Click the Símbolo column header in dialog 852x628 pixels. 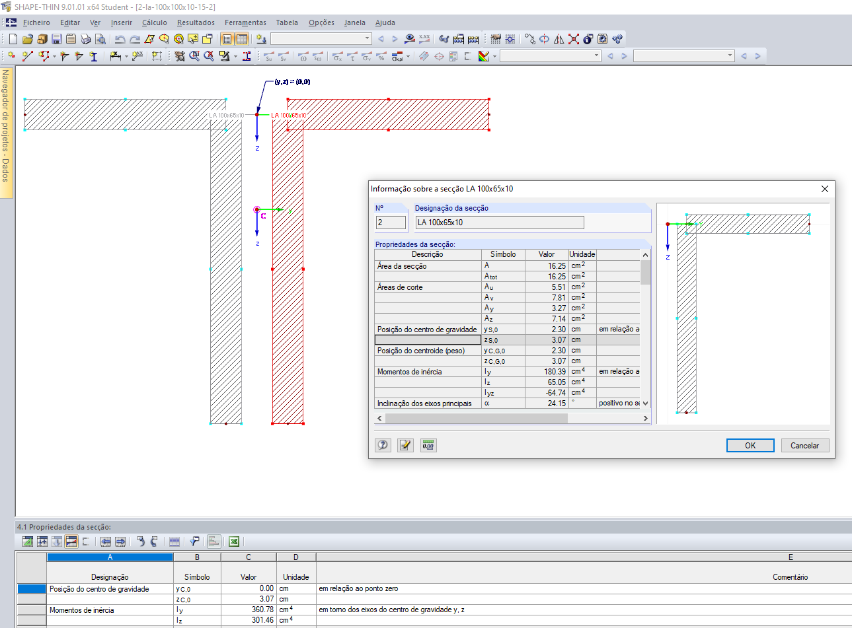pos(503,254)
